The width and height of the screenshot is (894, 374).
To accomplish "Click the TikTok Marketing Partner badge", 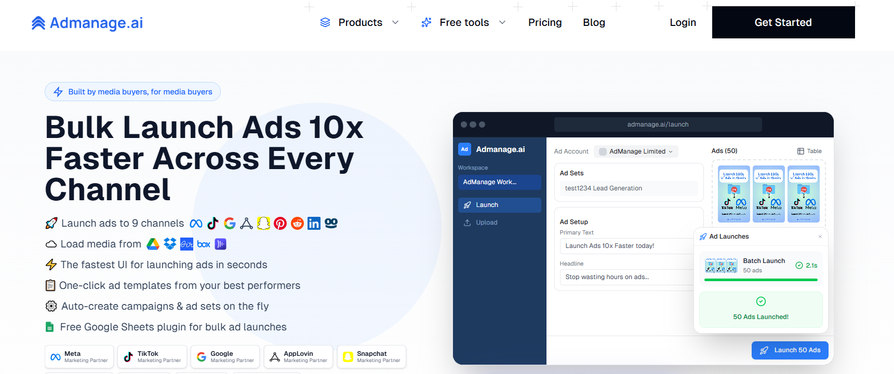I will [152, 357].
